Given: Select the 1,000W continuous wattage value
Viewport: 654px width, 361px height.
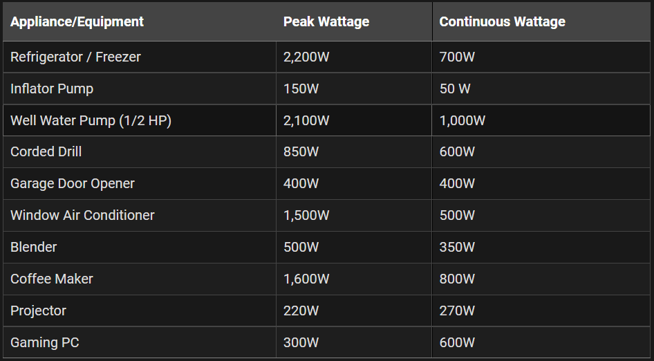Looking at the screenshot, I should pos(462,120).
